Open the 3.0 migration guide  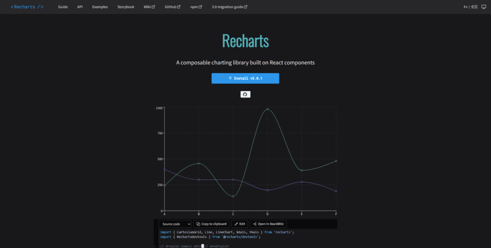click(x=230, y=7)
